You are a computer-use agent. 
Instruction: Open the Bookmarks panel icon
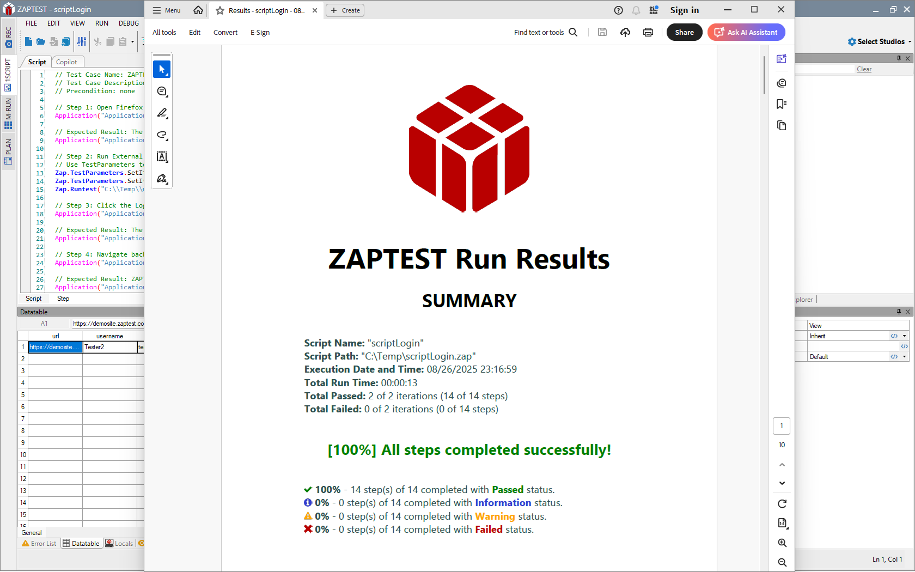point(782,104)
